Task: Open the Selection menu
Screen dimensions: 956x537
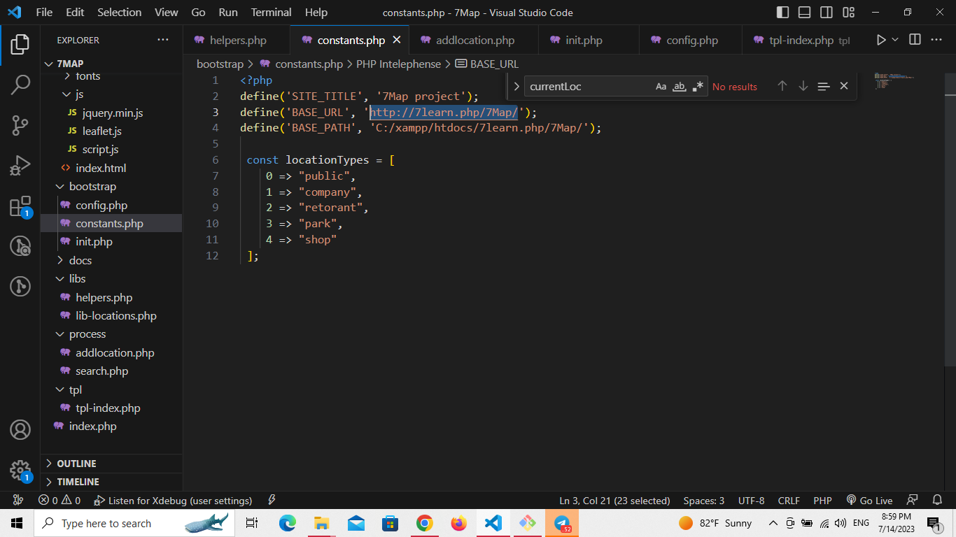Action: (119, 13)
